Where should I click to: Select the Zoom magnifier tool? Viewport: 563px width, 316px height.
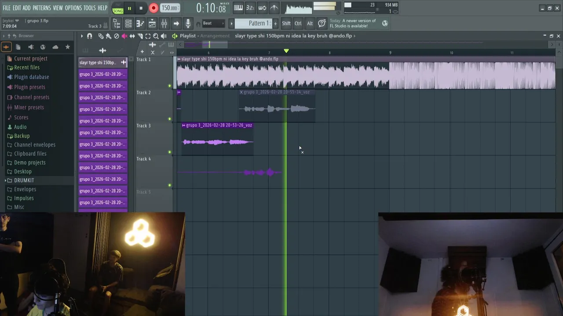(156, 36)
